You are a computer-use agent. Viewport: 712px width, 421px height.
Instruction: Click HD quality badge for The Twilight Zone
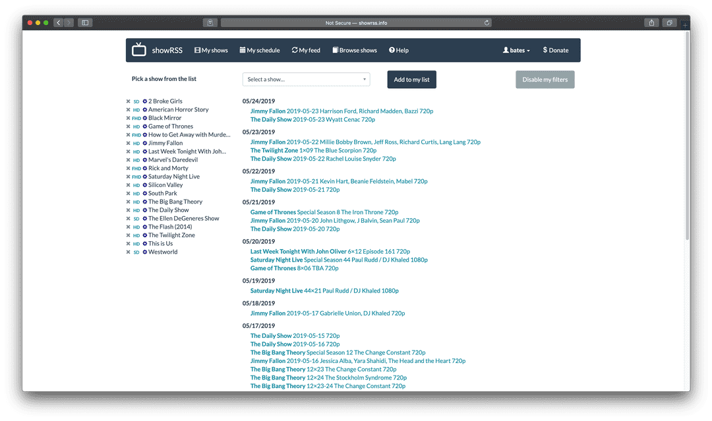click(136, 235)
